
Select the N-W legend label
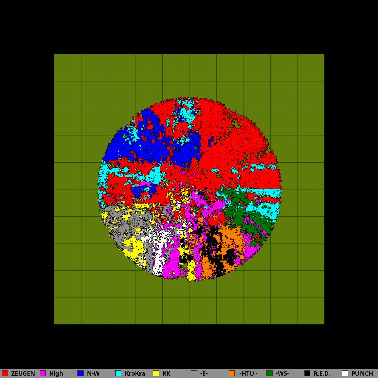point(93,373)
